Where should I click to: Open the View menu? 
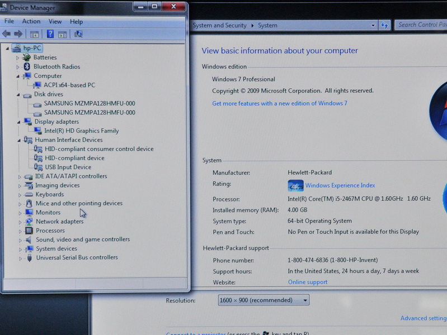pyautogui.click(x=55, y=22)
